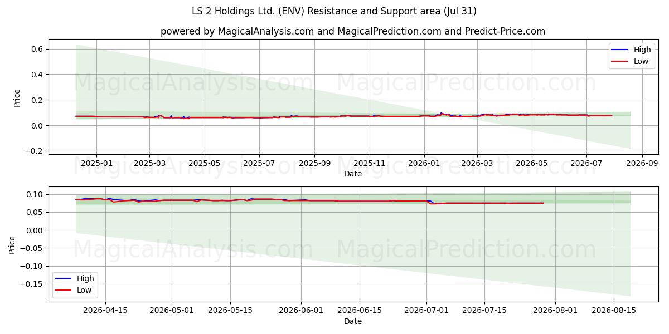Click the '2026-06-01' date tick on the bottom chart
This screenshot has height=334, width=669.
click(x=301, y=311)
